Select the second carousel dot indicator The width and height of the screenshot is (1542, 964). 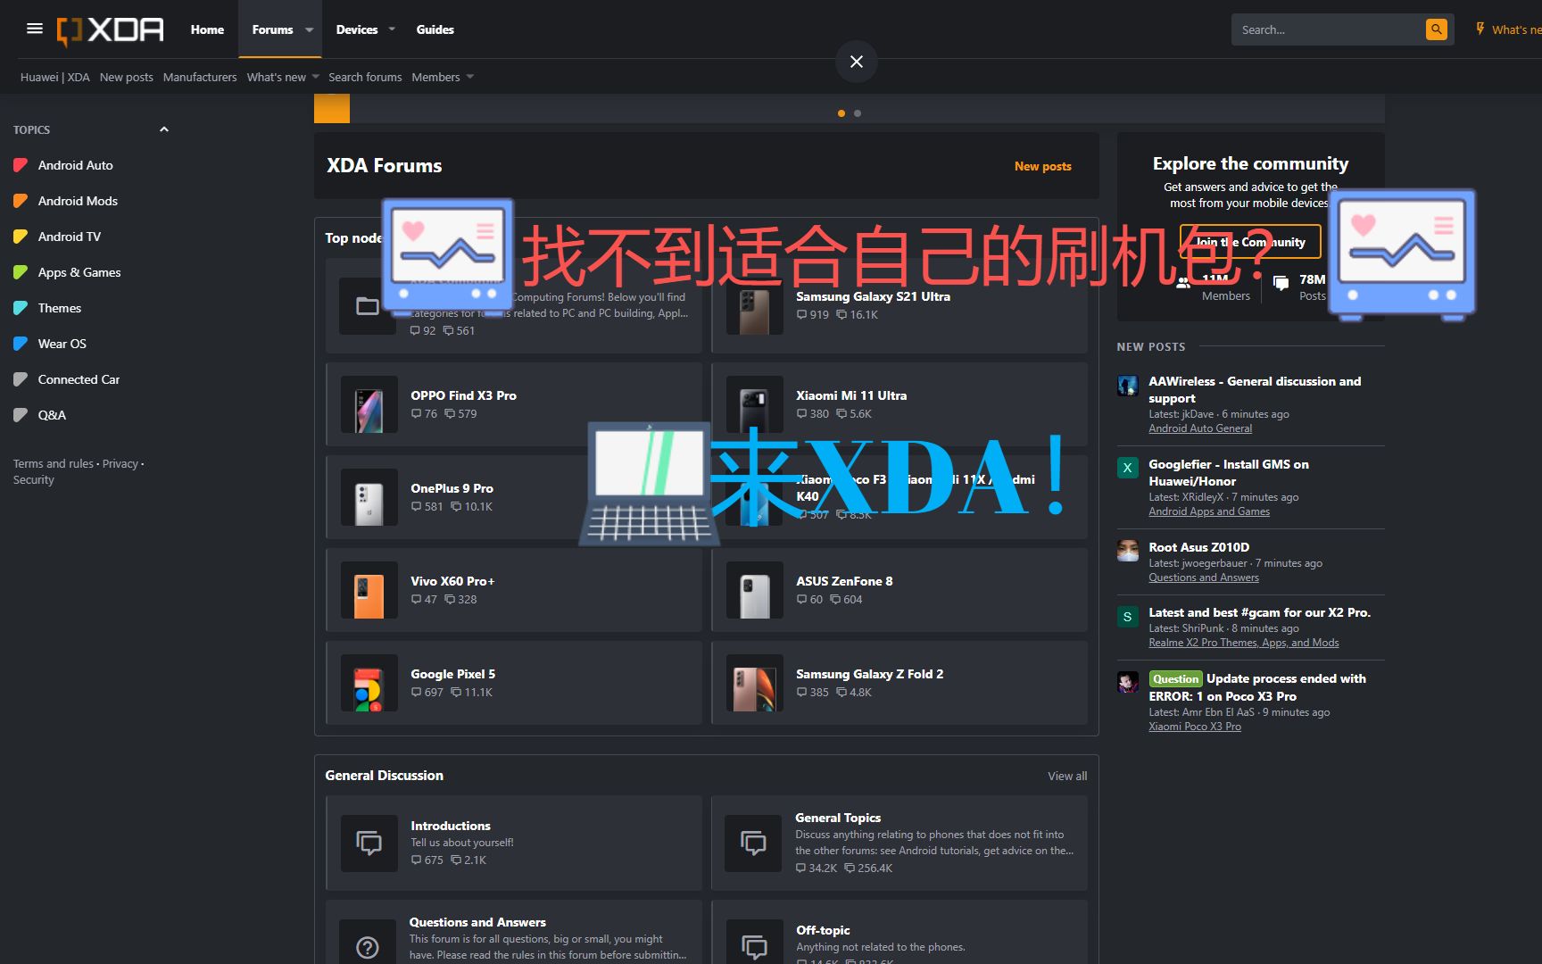pyautogui.click(x=858, y=113)
